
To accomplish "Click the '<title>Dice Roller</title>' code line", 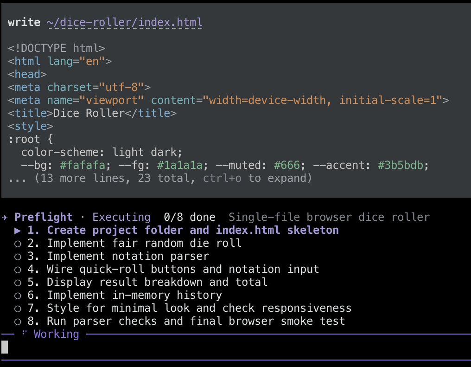I will click(x=92, y=113).
